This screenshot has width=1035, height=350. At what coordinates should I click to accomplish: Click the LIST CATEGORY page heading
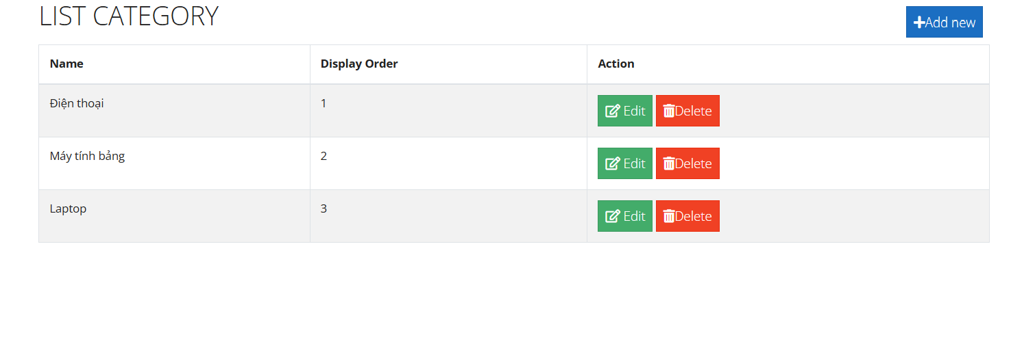click(129, 16)
